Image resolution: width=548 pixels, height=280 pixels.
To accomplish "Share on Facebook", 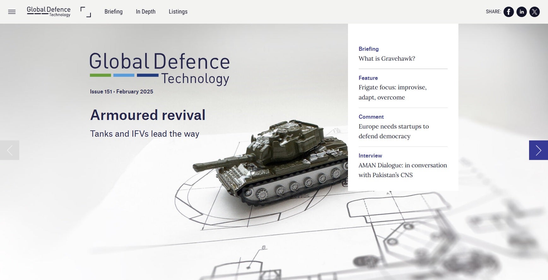I will click(508, 12).
